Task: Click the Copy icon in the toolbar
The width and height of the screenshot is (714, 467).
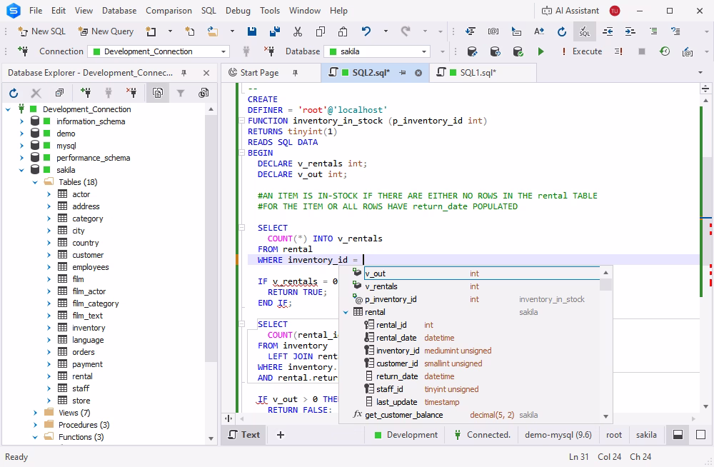Action: point(321,31)
